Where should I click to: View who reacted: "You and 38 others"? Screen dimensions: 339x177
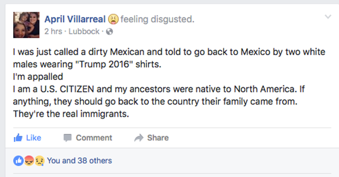tap(80, 160)
